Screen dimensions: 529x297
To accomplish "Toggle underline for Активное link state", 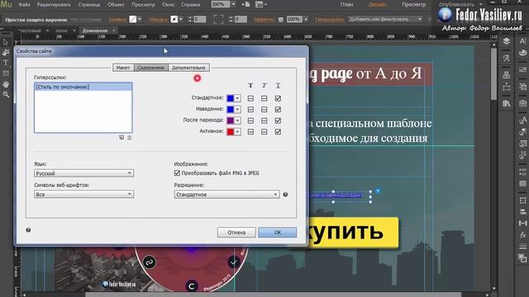I will [278, 132].
